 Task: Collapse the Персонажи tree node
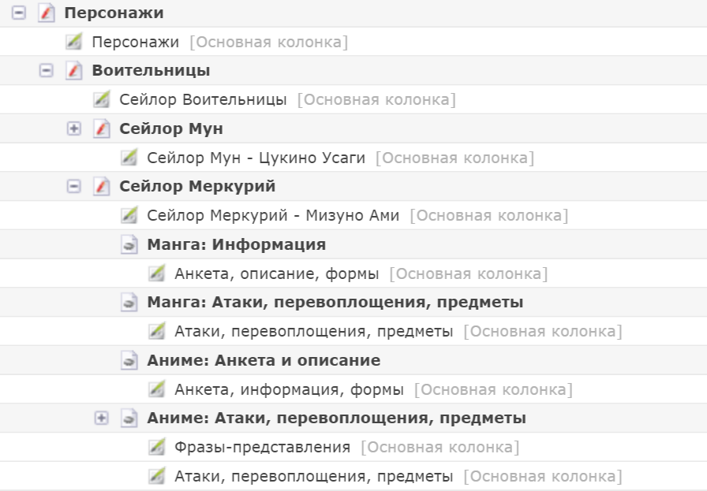[x=19, y=13]
